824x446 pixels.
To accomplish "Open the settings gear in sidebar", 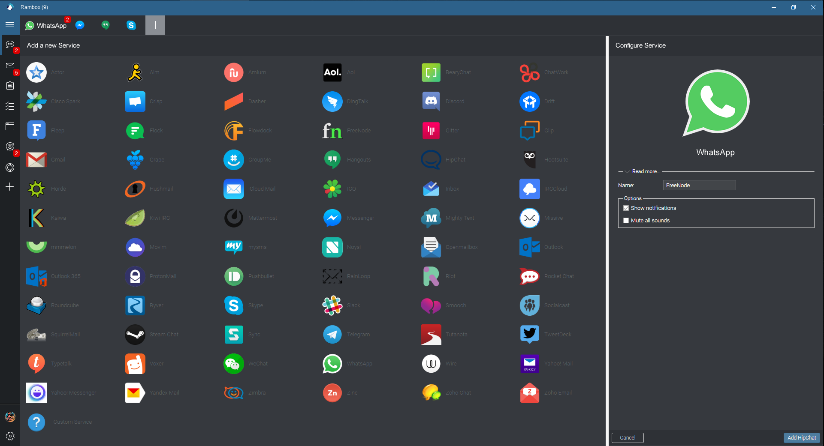I will click(x=10, y=436).
